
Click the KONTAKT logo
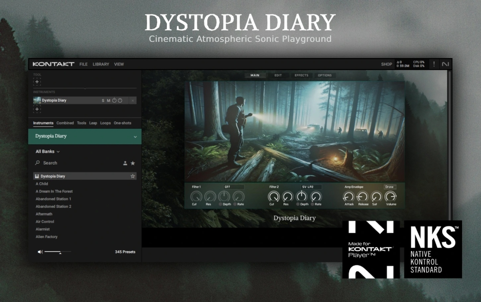pos(53,64)
